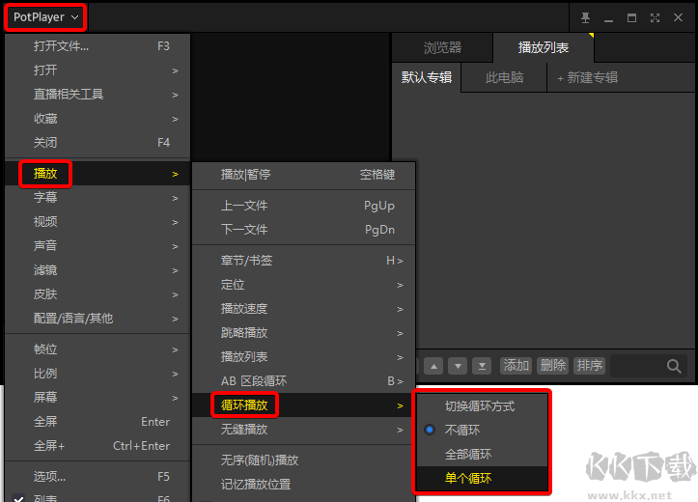The width and height of the screenshot is (698, 502).
Task: Toggle 记忆播放位置 option
Action: 304,485
